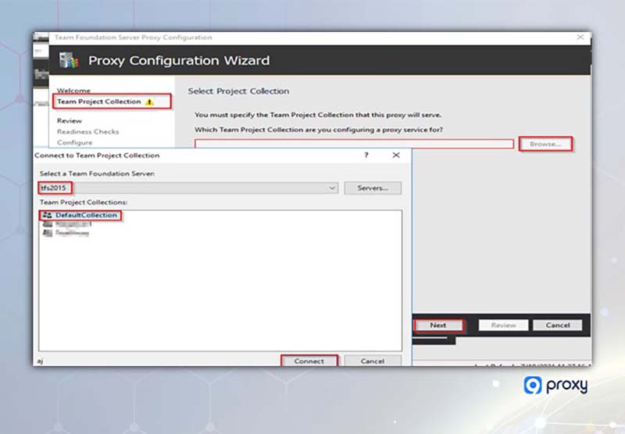625x434 pixels.
Task: Click the tfs2015 server combo box
Action: 188,188
